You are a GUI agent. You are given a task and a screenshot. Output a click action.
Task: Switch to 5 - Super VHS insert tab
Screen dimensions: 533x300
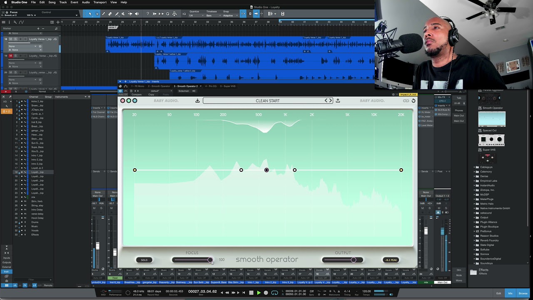[228, 86]
